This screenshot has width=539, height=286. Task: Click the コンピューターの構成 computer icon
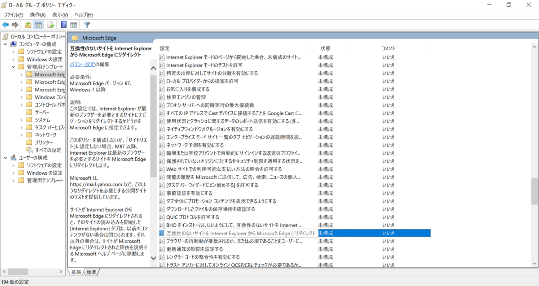[x=14, y=44]
